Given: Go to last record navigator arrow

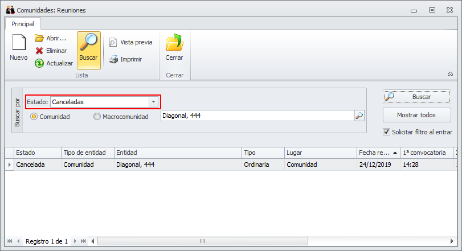Looking at the screenshot, I should 83,241.
